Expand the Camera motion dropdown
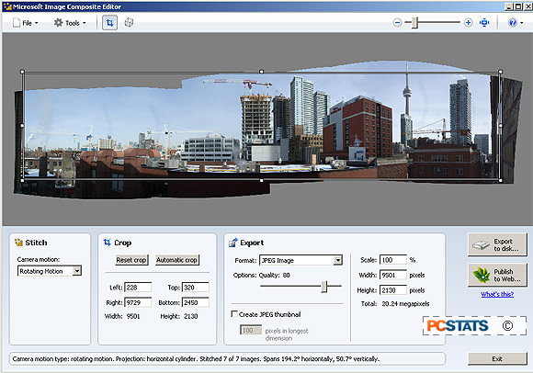 tap(77, 271)
